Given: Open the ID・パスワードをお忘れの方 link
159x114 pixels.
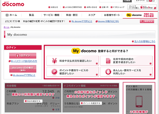Looking at the screenshot, I should pyautogui.click(x=24, y=61).
